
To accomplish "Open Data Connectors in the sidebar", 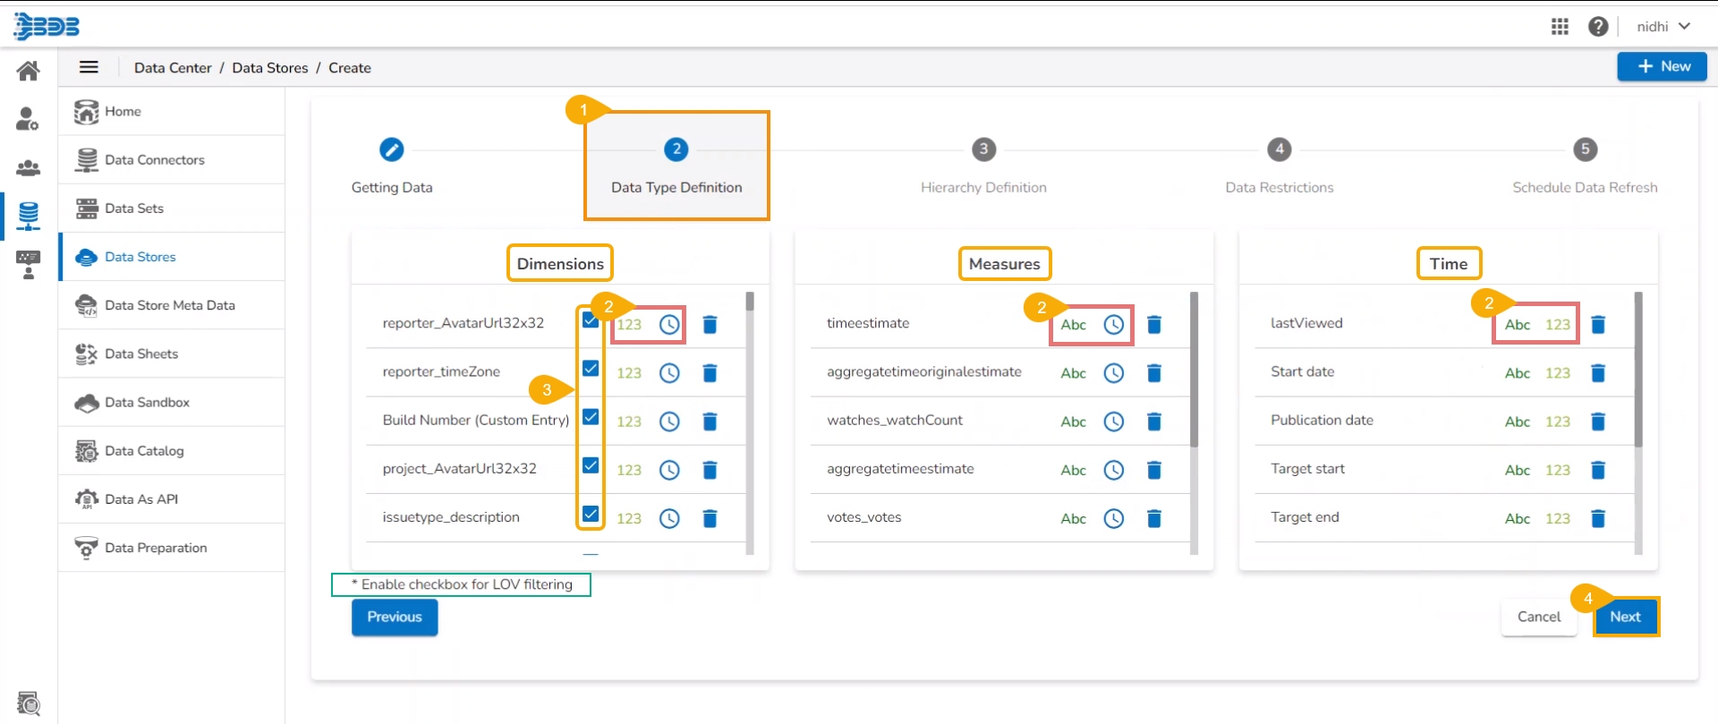I will 154,160.
